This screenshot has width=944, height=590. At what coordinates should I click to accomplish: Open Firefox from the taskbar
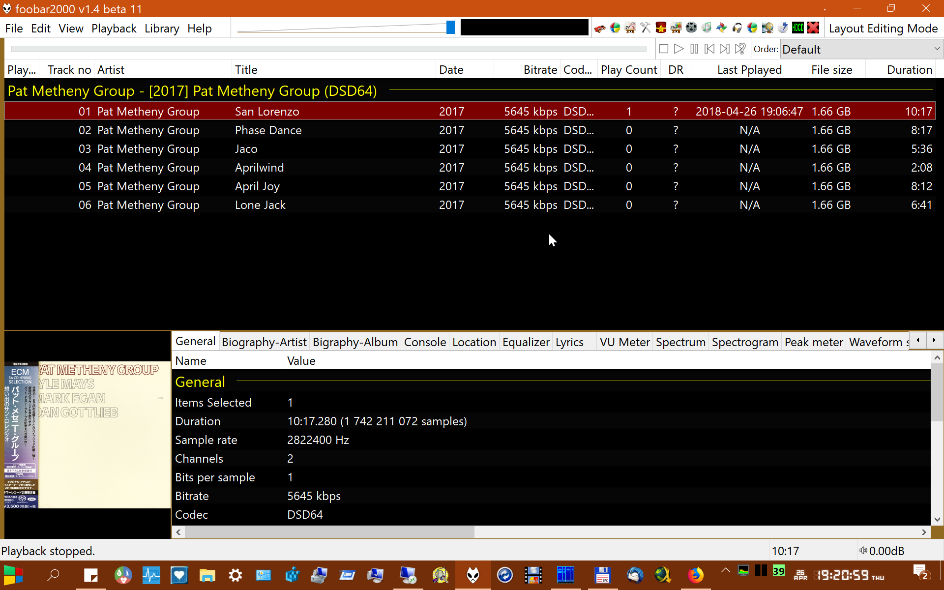tap(695, 575)
